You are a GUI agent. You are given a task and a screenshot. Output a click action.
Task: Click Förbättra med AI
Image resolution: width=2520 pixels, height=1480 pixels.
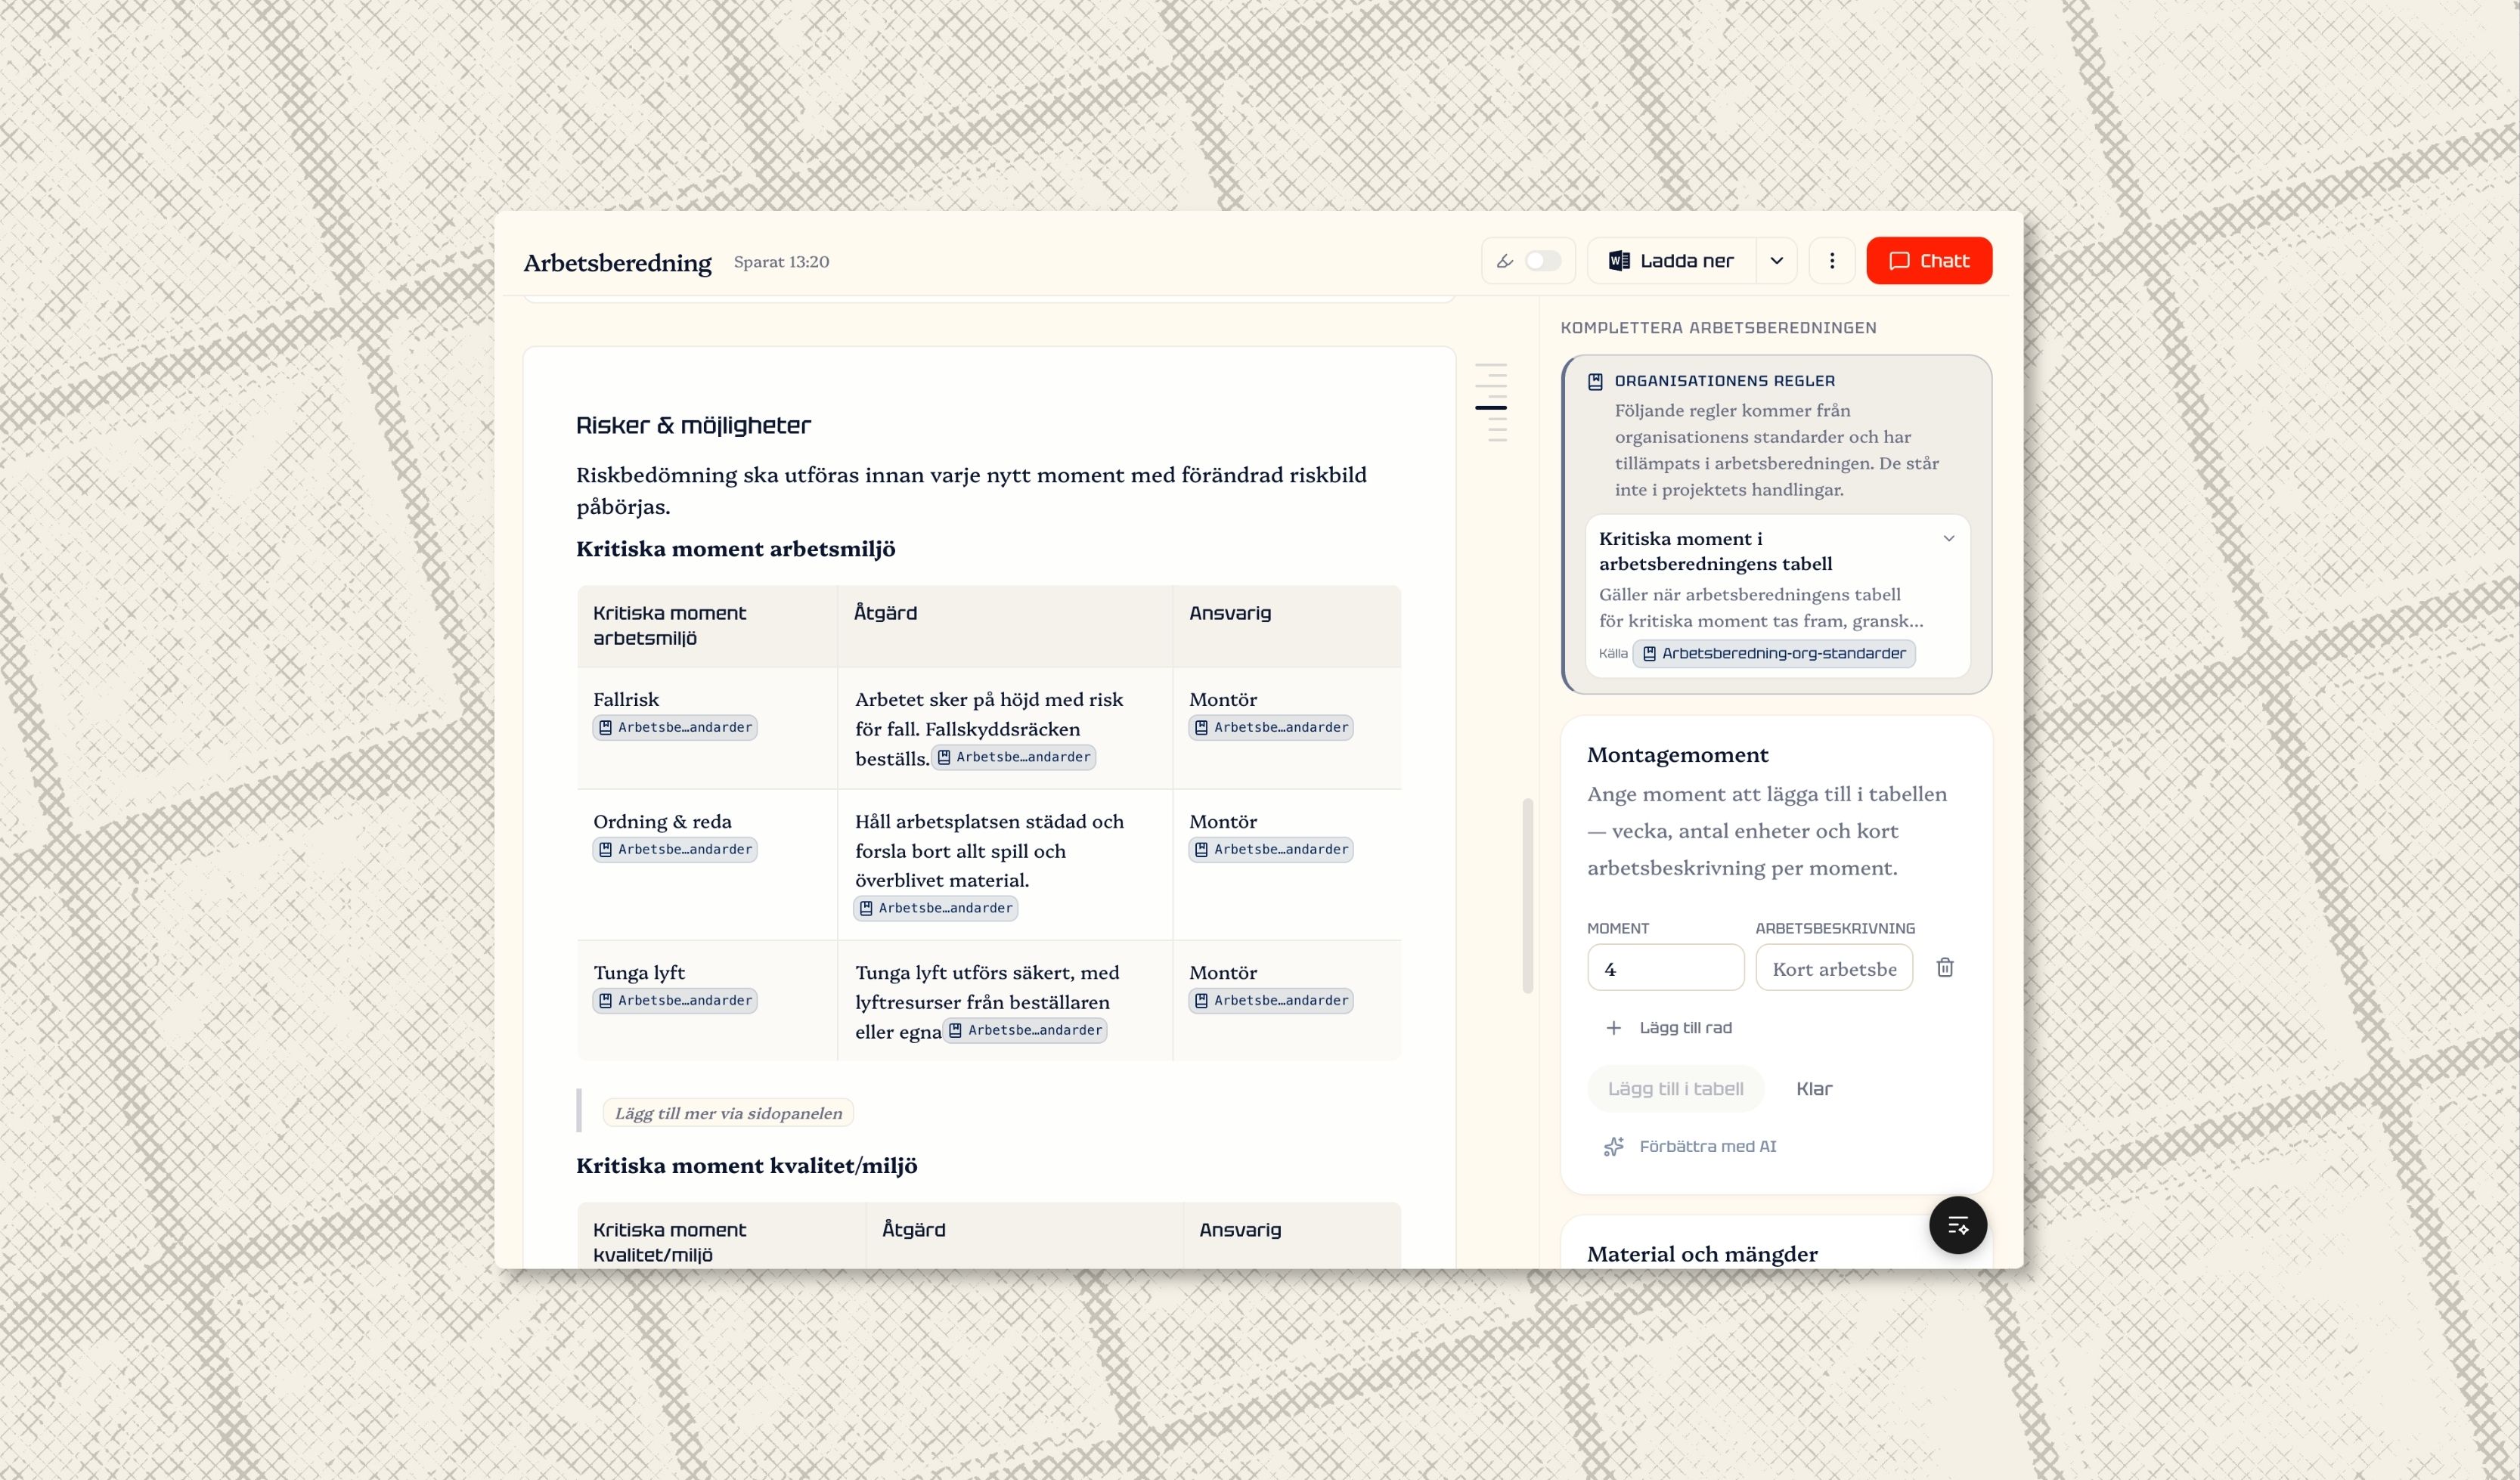1690,1146
